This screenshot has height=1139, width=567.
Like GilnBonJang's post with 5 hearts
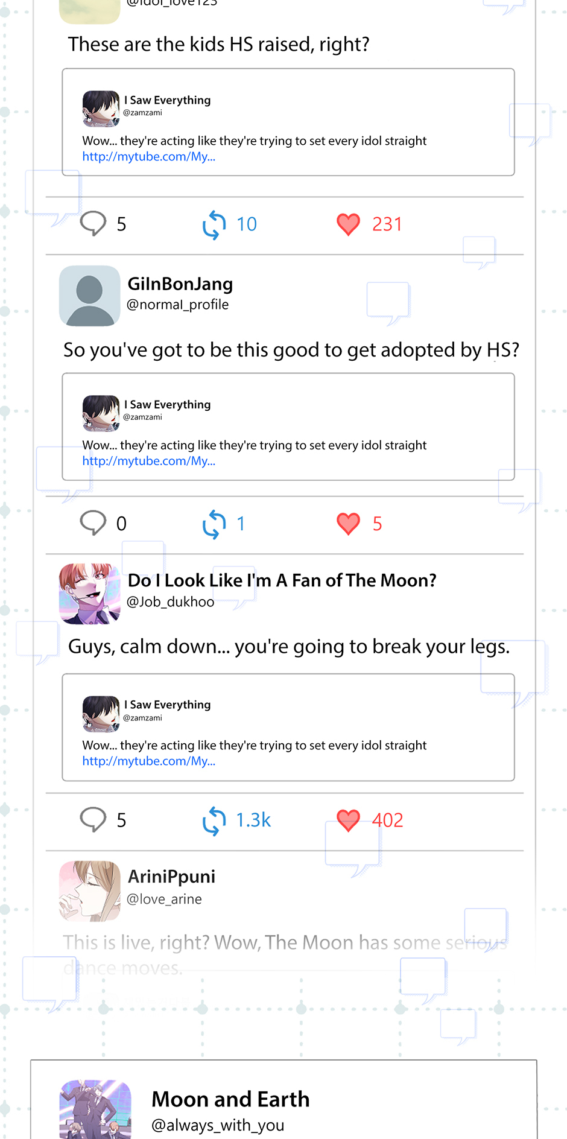(x=348, y=524)
